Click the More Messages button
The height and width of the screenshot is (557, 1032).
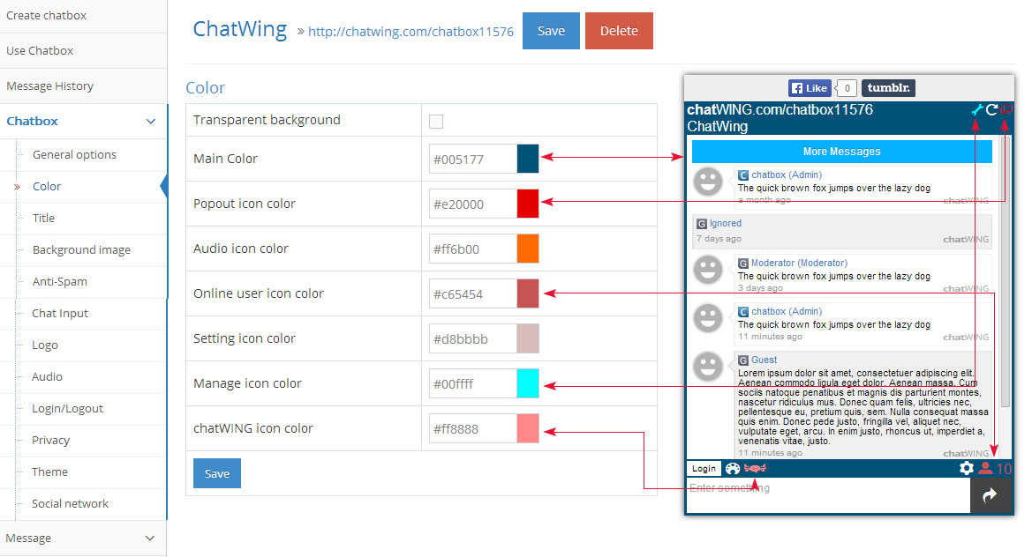click(x=842, y=151)
